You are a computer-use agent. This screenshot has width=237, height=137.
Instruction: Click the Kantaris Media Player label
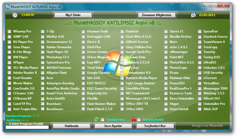tap(141, 78)
